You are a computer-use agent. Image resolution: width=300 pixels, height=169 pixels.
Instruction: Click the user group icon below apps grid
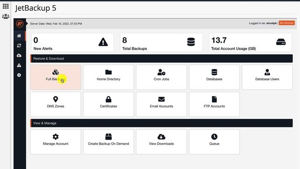click(6, 16)
